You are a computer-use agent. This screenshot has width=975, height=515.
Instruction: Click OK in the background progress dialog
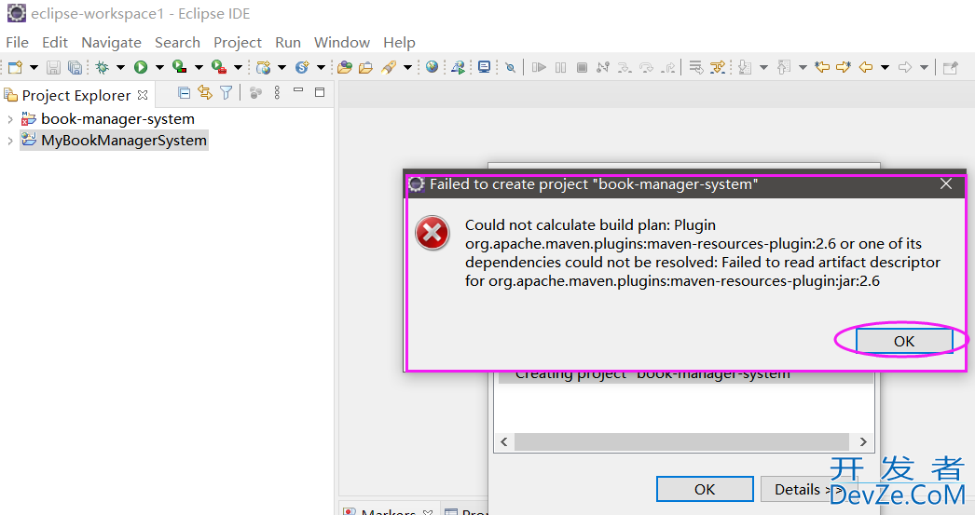click(x=705, y=490)
